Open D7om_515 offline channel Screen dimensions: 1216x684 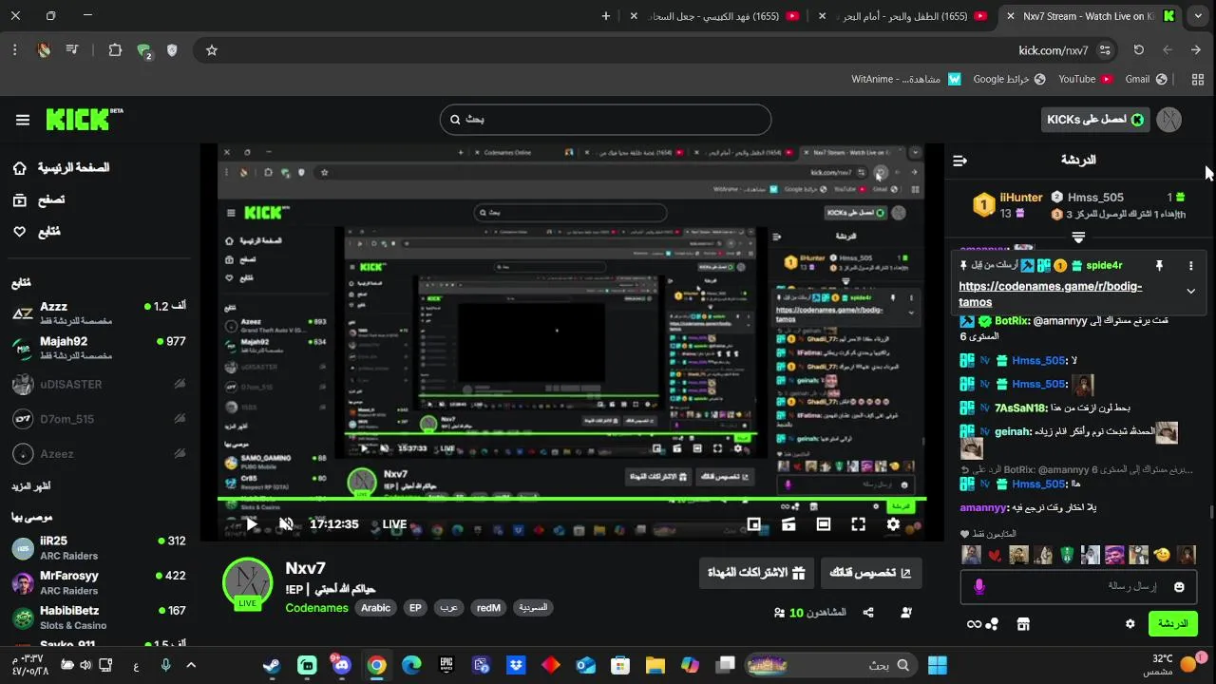click(99, 419)
